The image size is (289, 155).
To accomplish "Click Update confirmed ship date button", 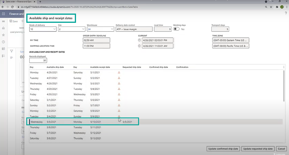I will pos(223,149).
